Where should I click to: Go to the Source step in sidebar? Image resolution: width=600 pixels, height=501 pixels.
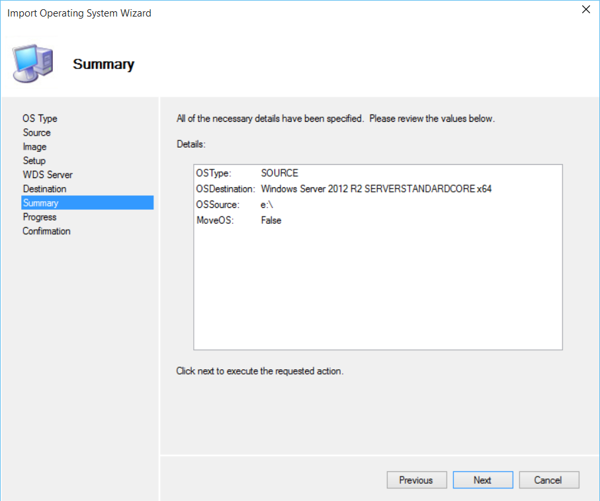[x=36, y=132]
